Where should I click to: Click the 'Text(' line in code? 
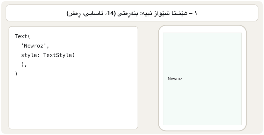pos(22,36)
